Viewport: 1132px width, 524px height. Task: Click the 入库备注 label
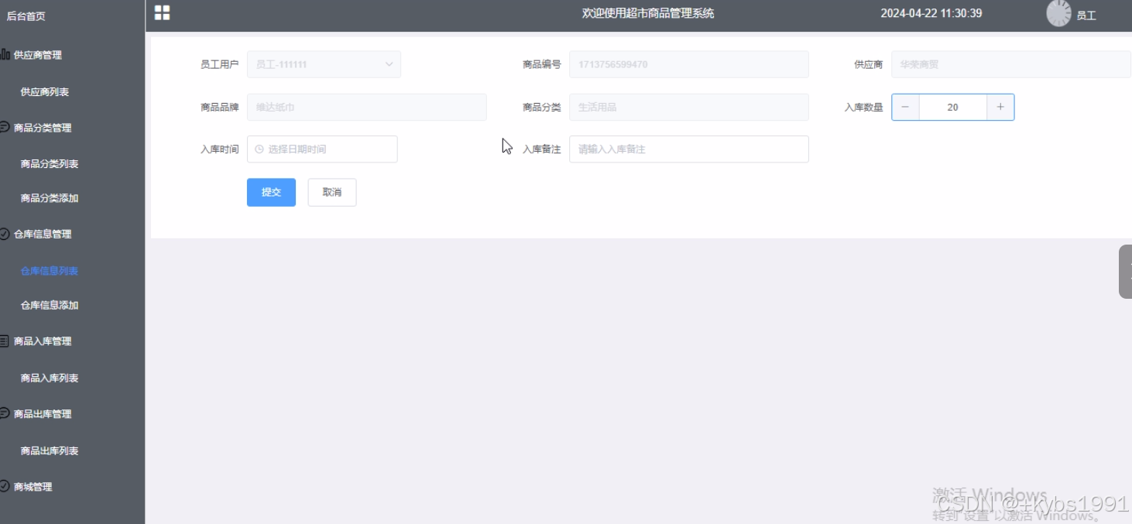tap(541, 149)
